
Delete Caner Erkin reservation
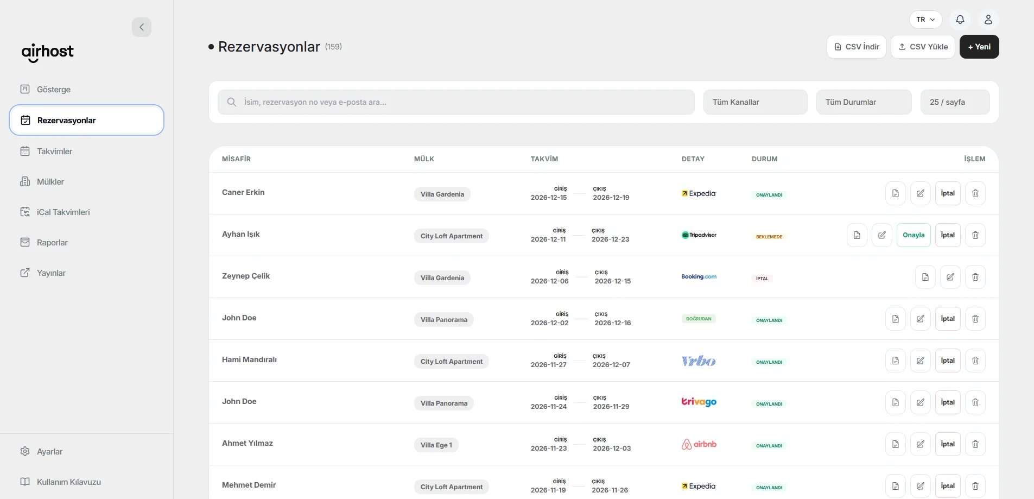click(x=975, y=193)
